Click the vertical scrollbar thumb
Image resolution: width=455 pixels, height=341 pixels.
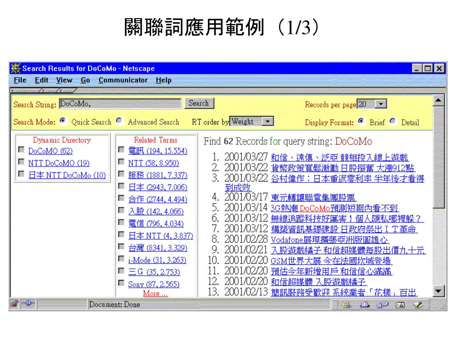tap(439, 157)
